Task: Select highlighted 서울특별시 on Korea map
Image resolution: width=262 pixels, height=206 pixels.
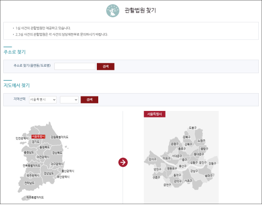Action: [x=38, y=137]
